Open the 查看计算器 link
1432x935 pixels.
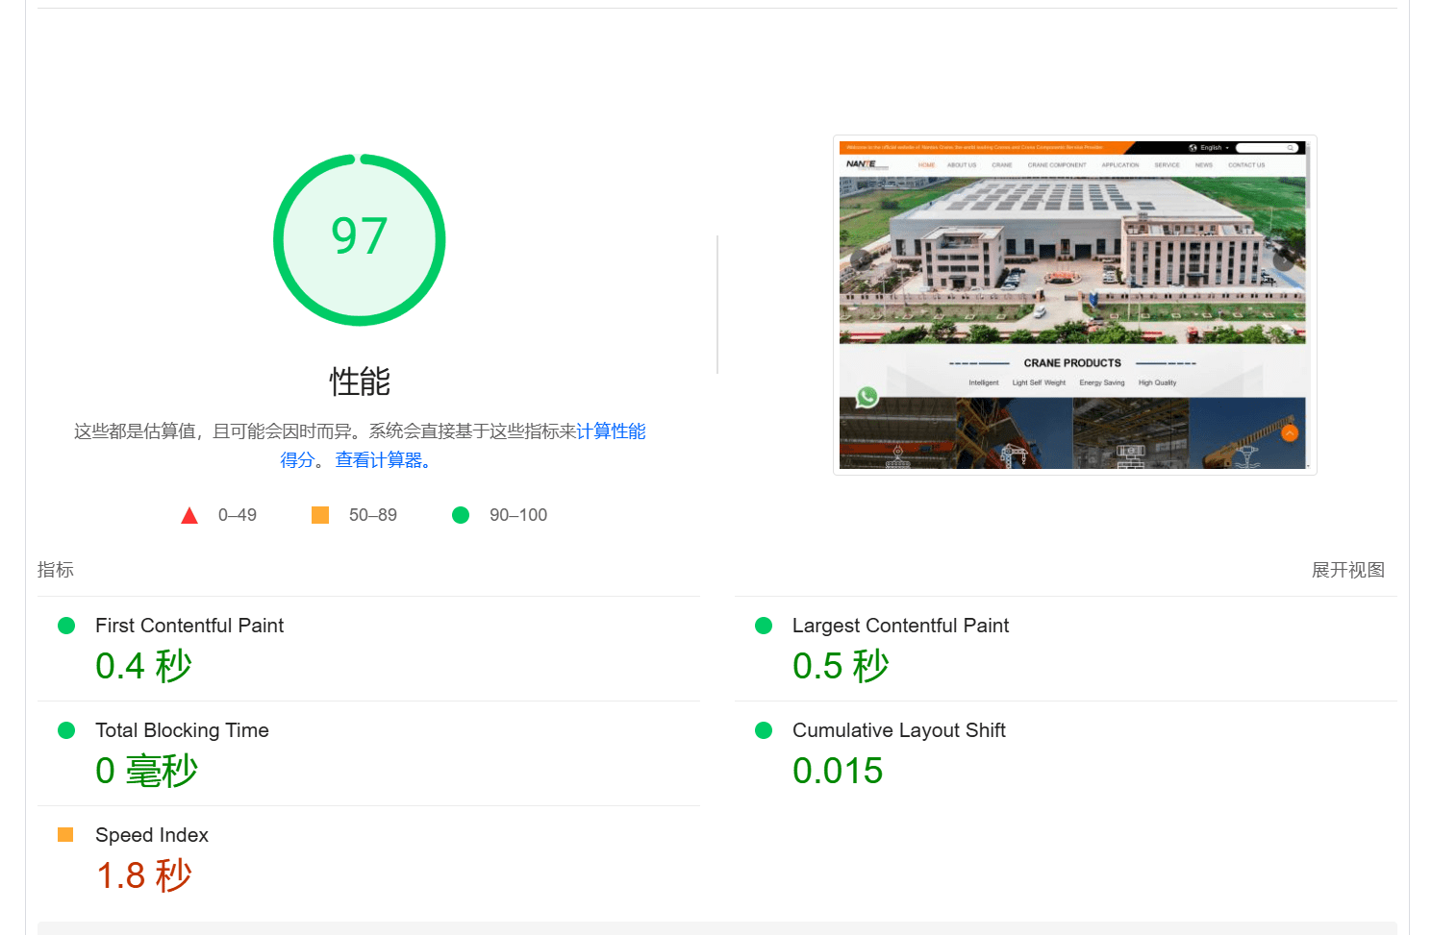[383, 460]
